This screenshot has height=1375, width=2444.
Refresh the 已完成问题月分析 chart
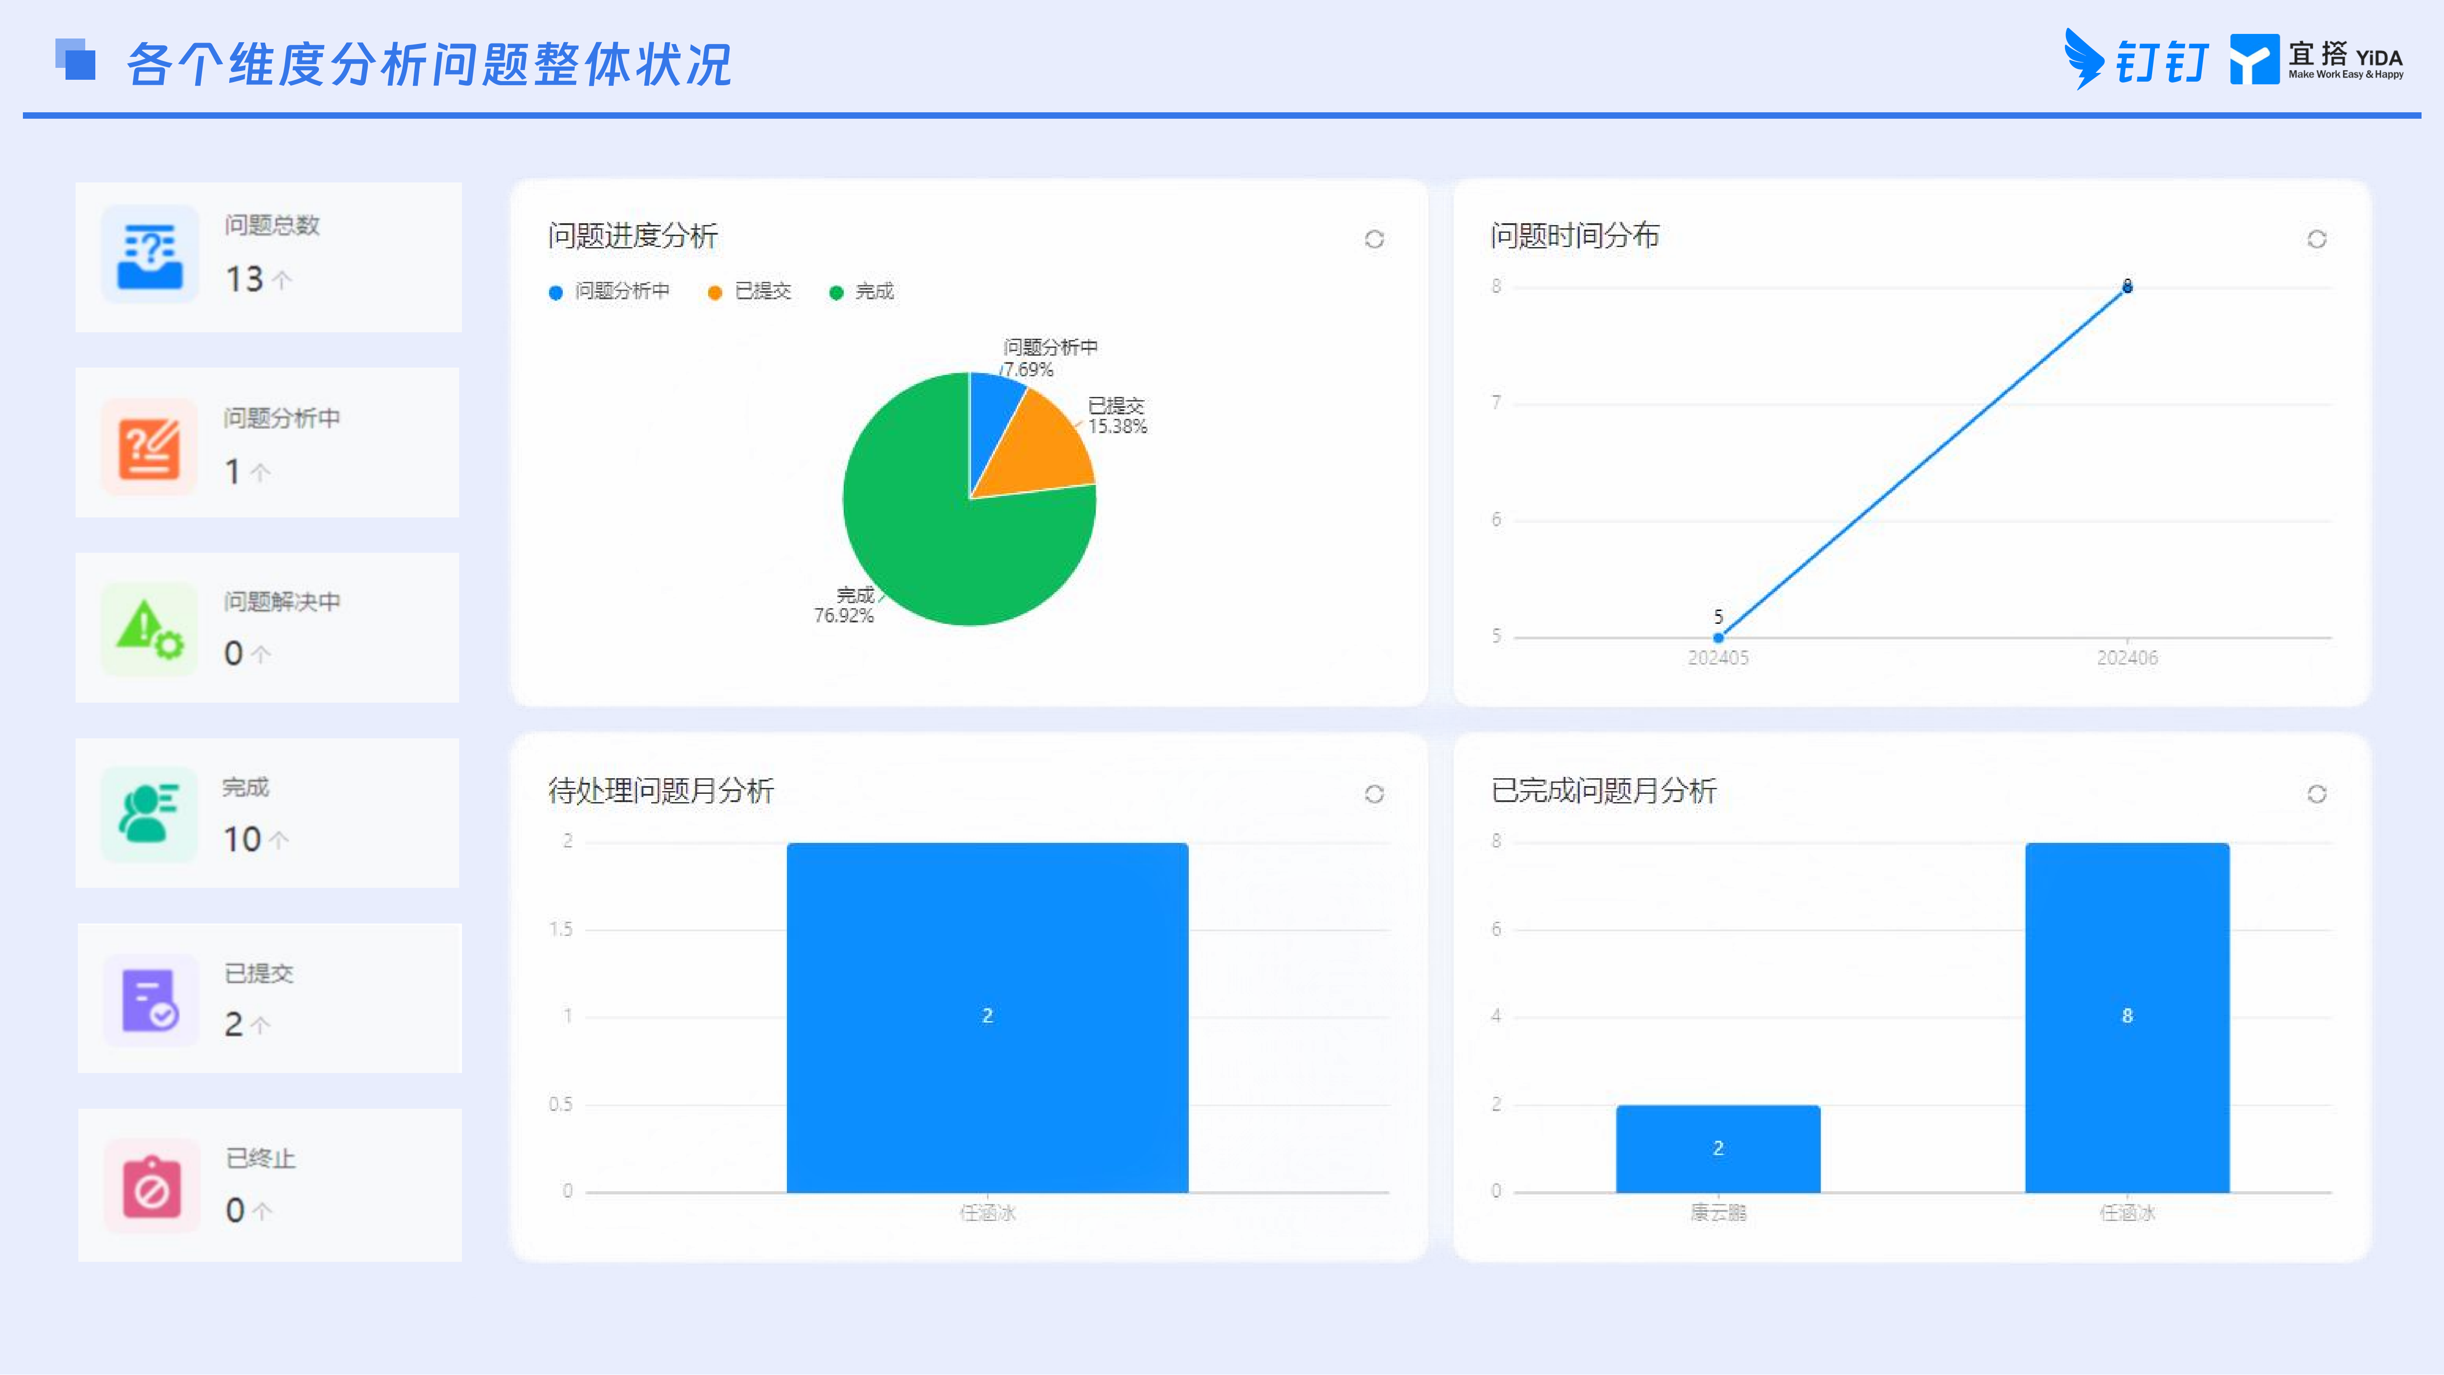[x=2317, y=794]
